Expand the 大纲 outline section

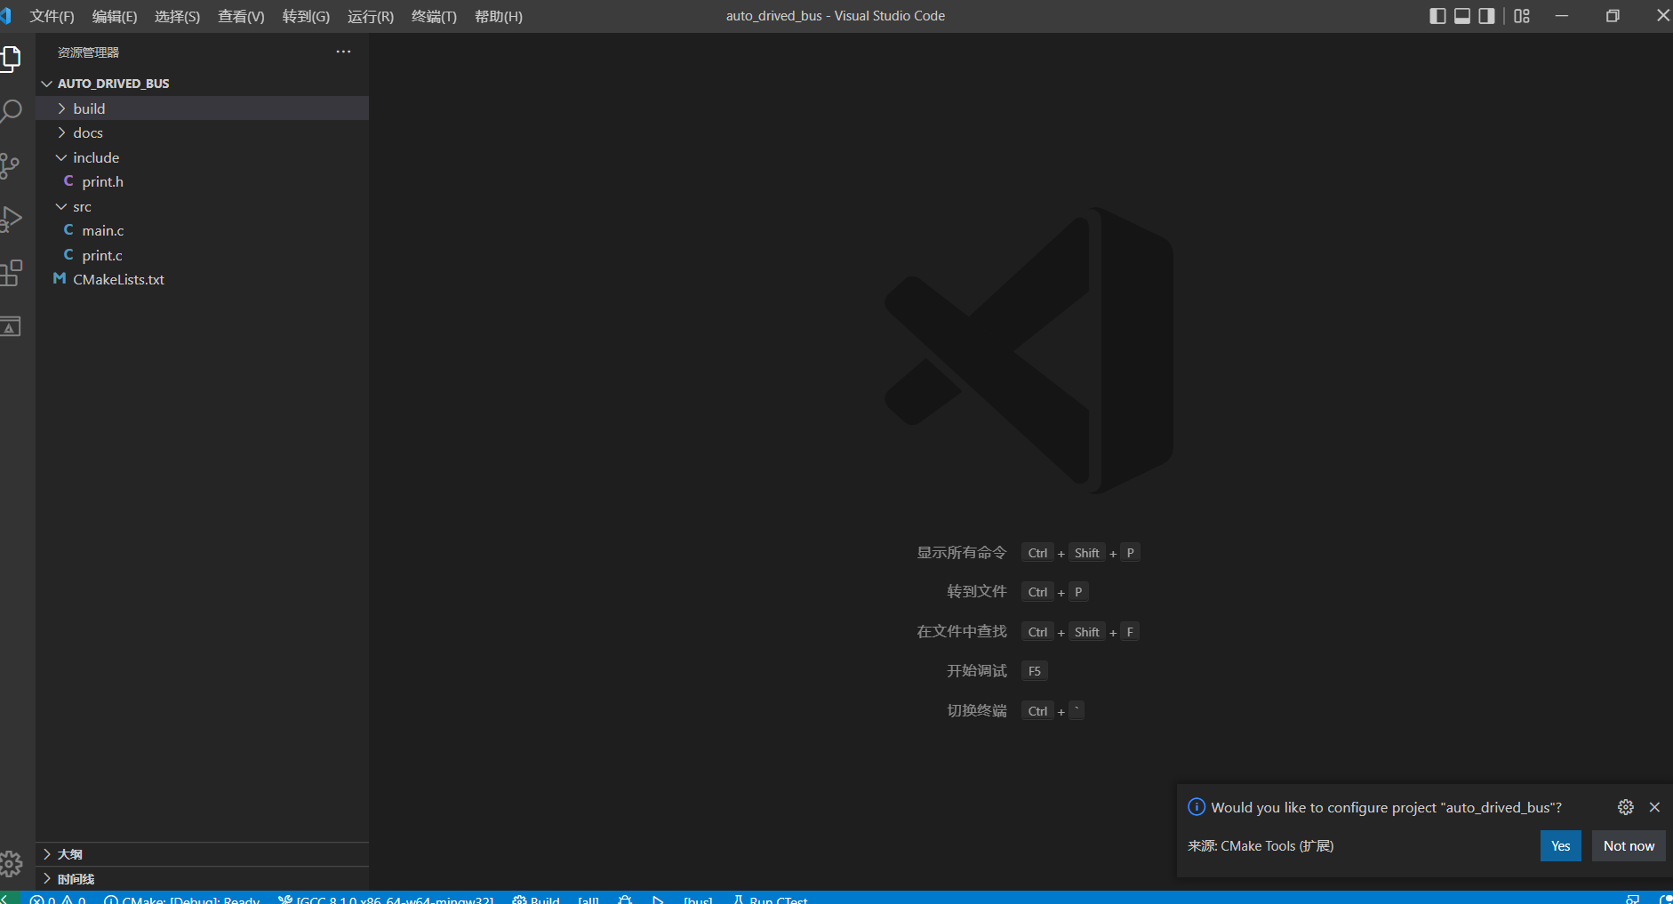70,854
